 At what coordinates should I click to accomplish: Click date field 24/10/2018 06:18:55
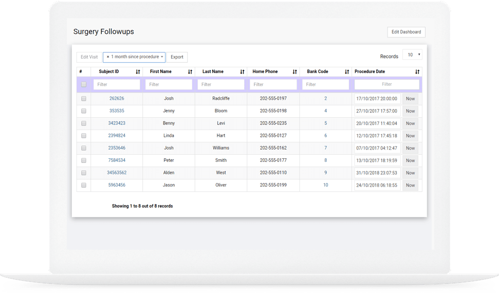[377, 186]
